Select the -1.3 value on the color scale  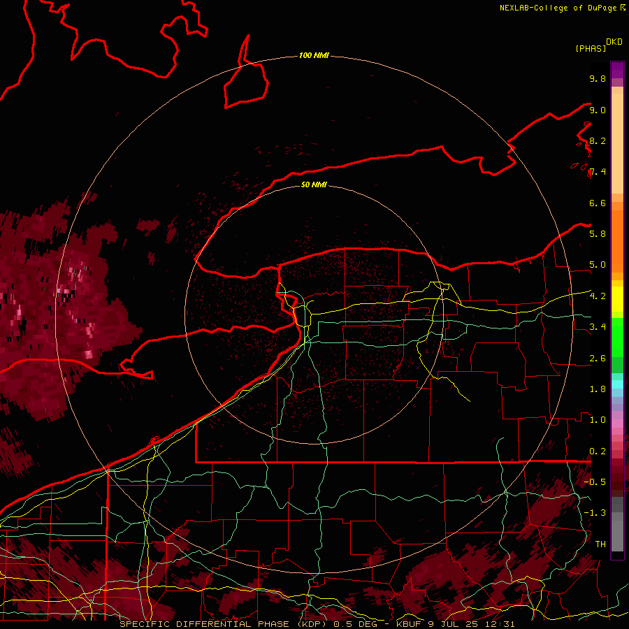[595, 513]
